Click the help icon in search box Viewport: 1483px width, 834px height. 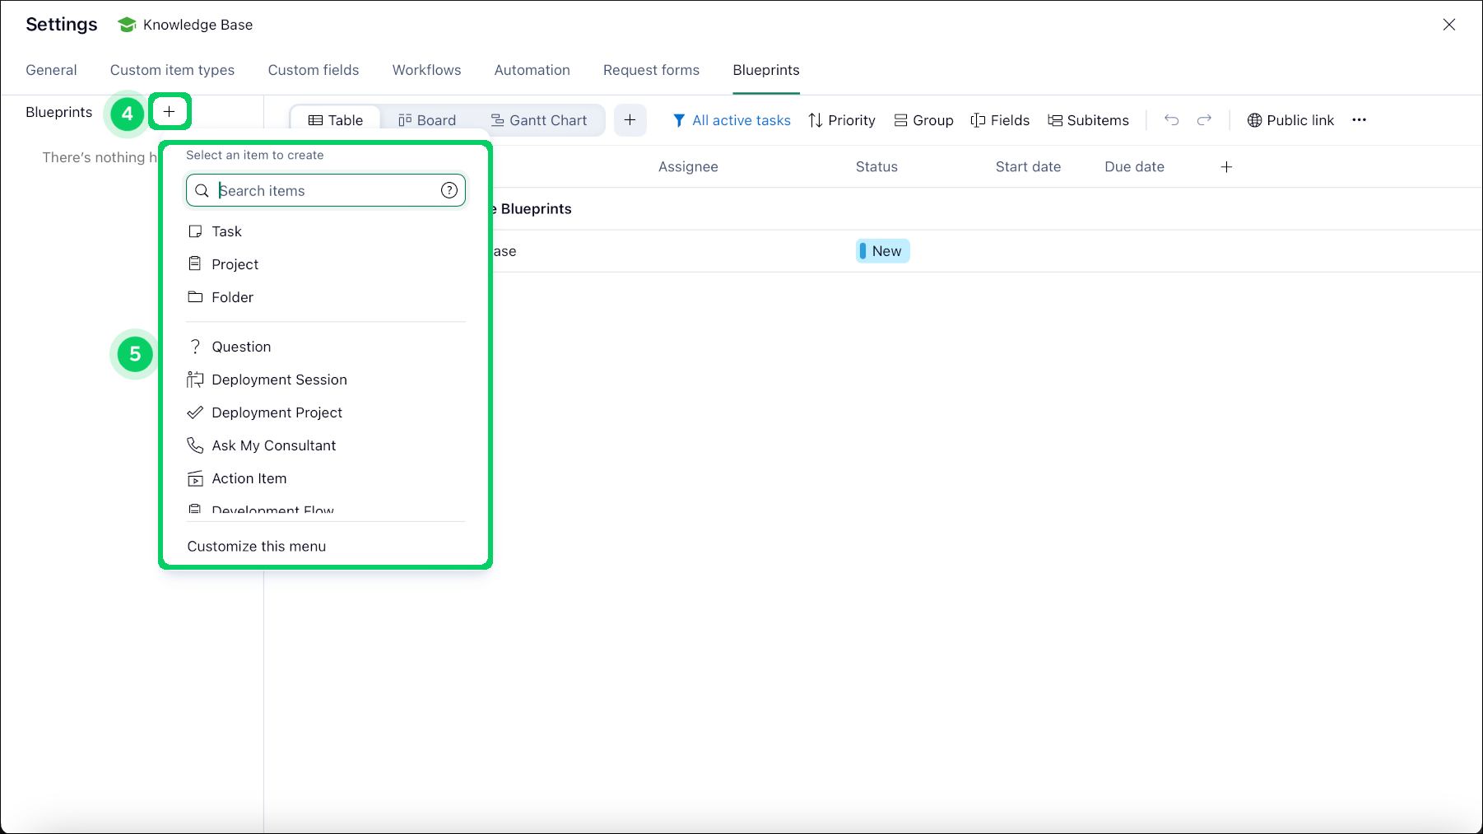coord(449,190)
